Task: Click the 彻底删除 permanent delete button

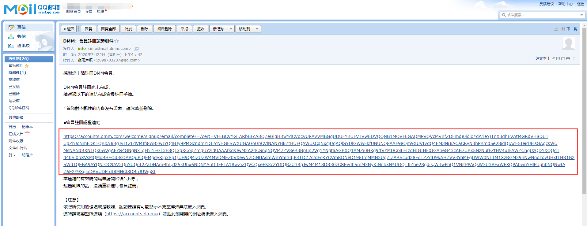Action: 165,29
